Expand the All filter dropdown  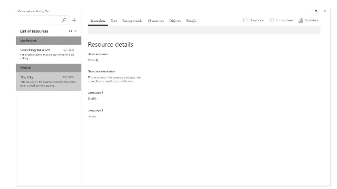tap(72, 31)
